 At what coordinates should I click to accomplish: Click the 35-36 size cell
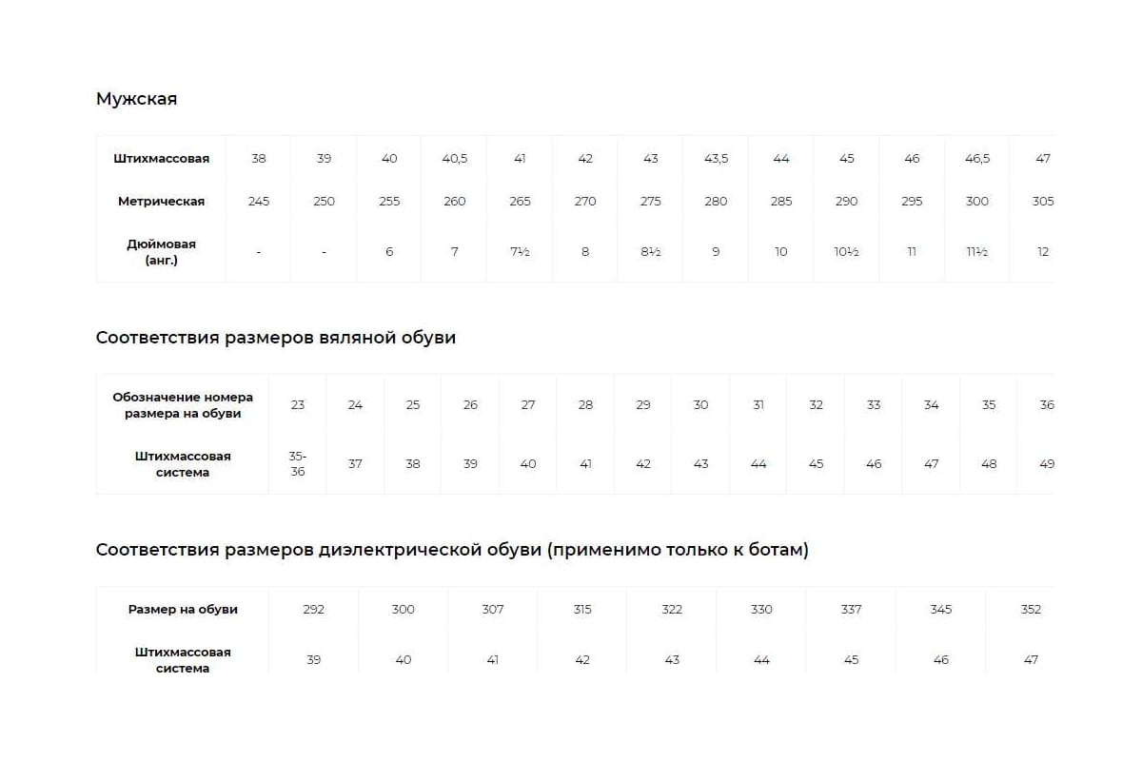point(298,464)
